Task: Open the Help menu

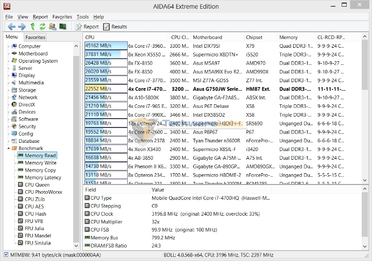Action: 98,17
